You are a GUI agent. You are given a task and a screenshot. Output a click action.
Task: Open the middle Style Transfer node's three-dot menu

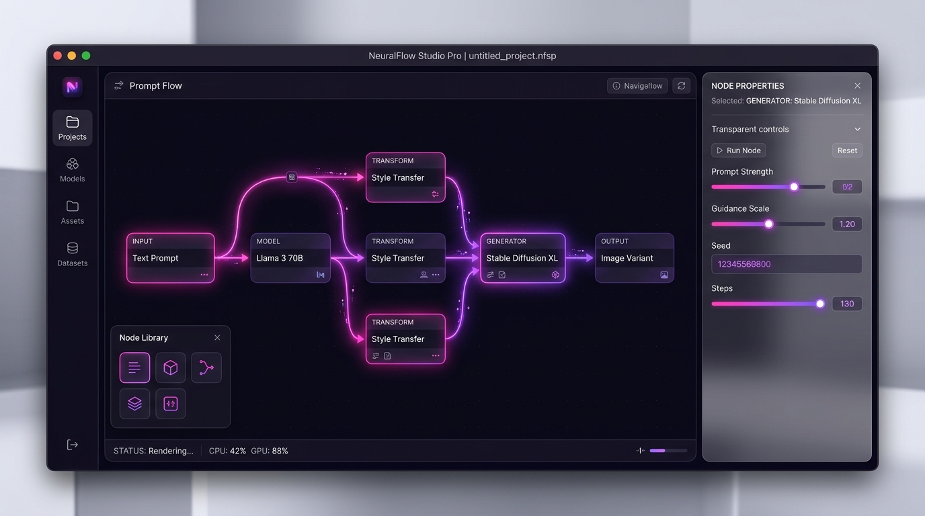pos(436,275)
